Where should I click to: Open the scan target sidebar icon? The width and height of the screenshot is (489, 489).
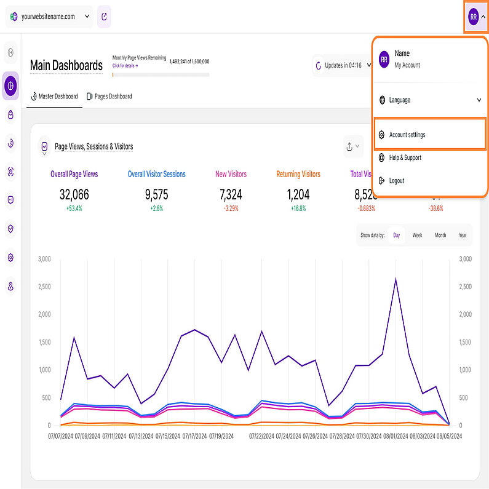(x=10, y=172)
